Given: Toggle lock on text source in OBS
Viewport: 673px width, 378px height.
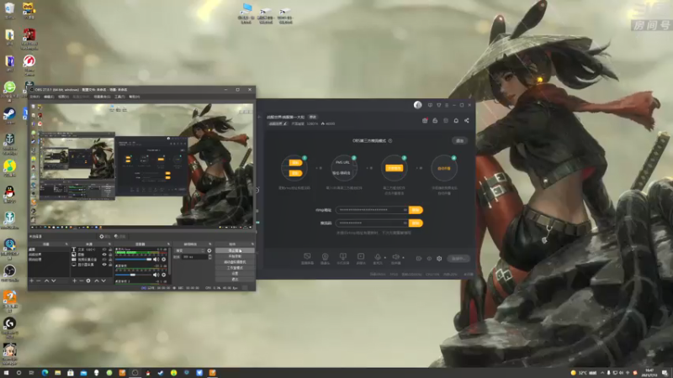Looking at the screenshot, I should (x=110, y=249).
